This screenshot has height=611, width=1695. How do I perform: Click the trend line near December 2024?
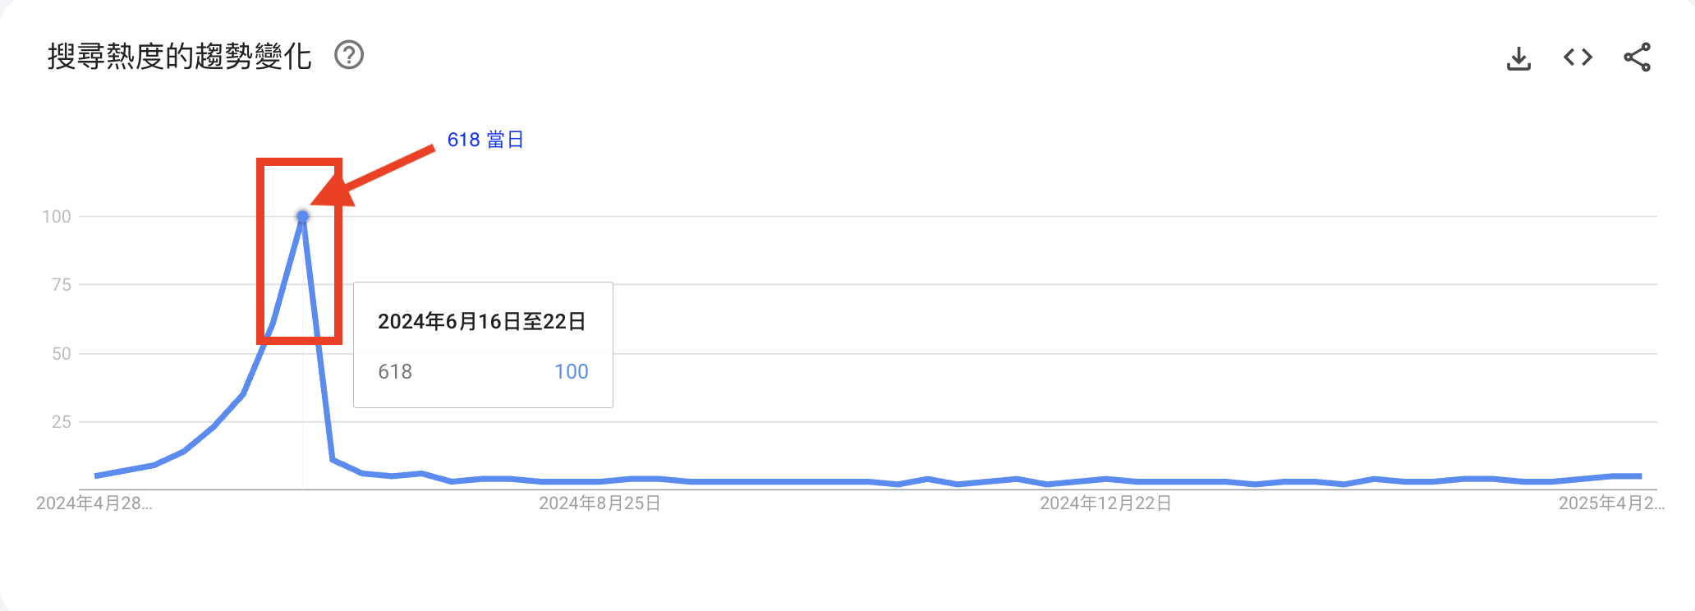pyautogui.click(x=1105, y=479)
